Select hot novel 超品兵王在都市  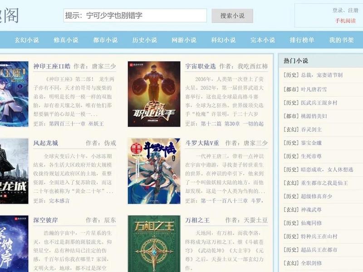click(319, 250)
